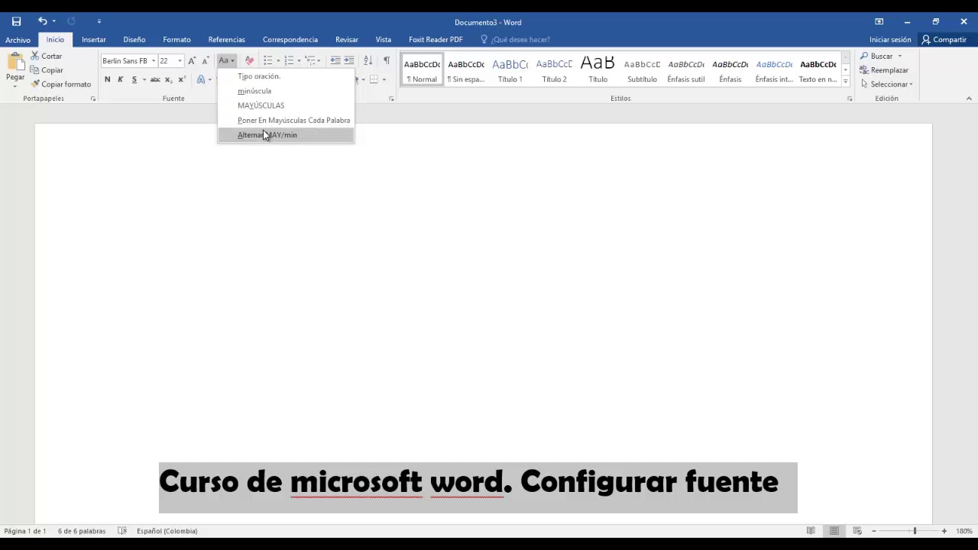Screen dimensions: 978x550
Task: Click the Pegar clipboard icon
Action: [15, 63]
